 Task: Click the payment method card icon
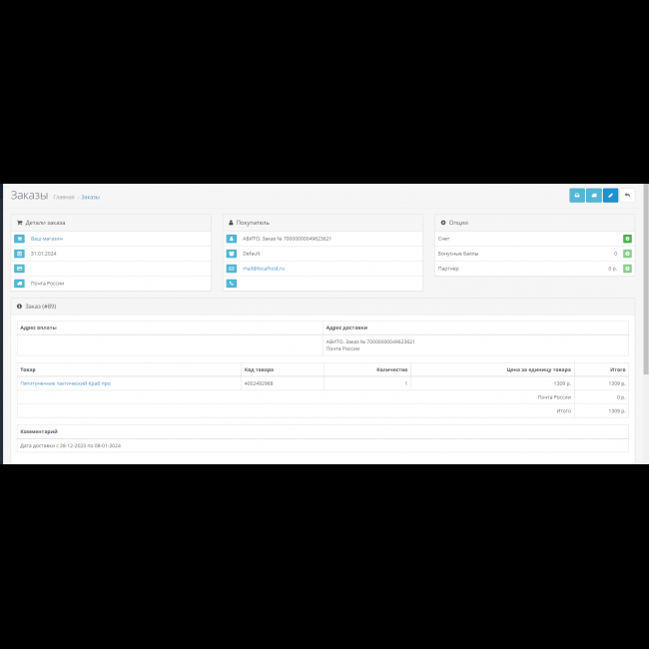pyautogui.click(x=20, y=269)
